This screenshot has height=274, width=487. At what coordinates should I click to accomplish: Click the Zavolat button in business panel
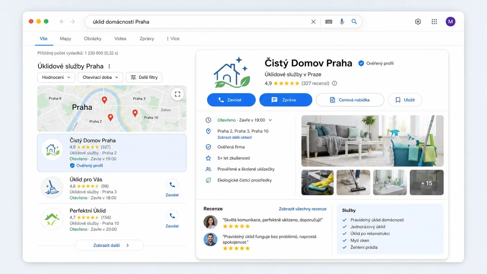pos(231,100)
